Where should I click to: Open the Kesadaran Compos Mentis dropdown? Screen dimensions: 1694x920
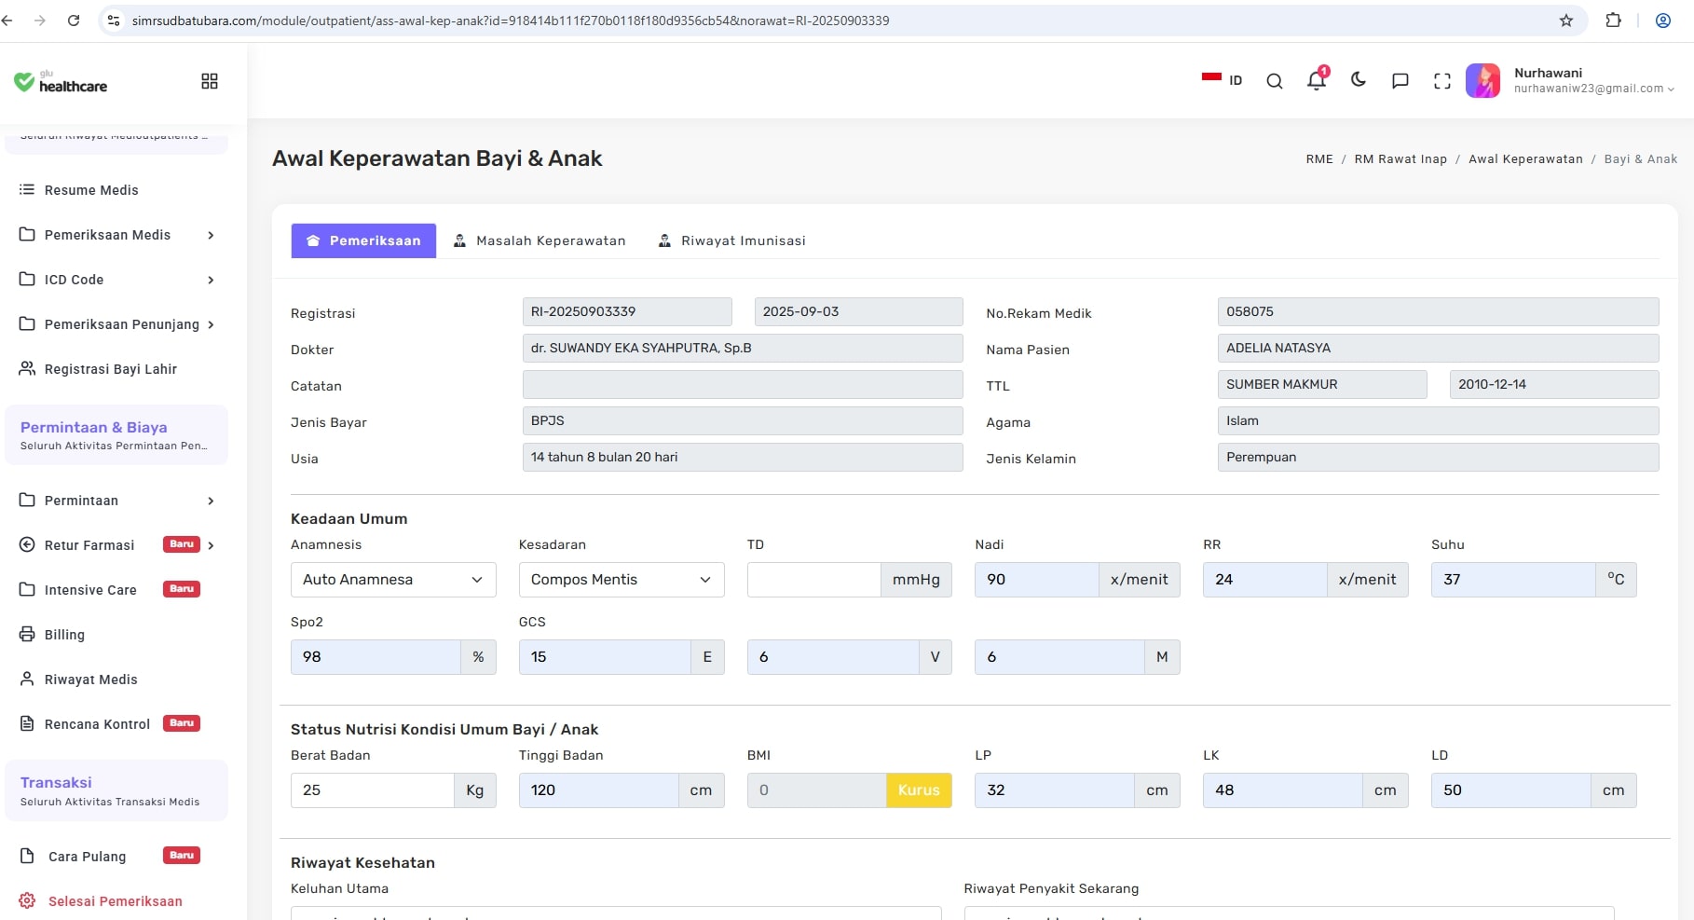click(622, 580)
